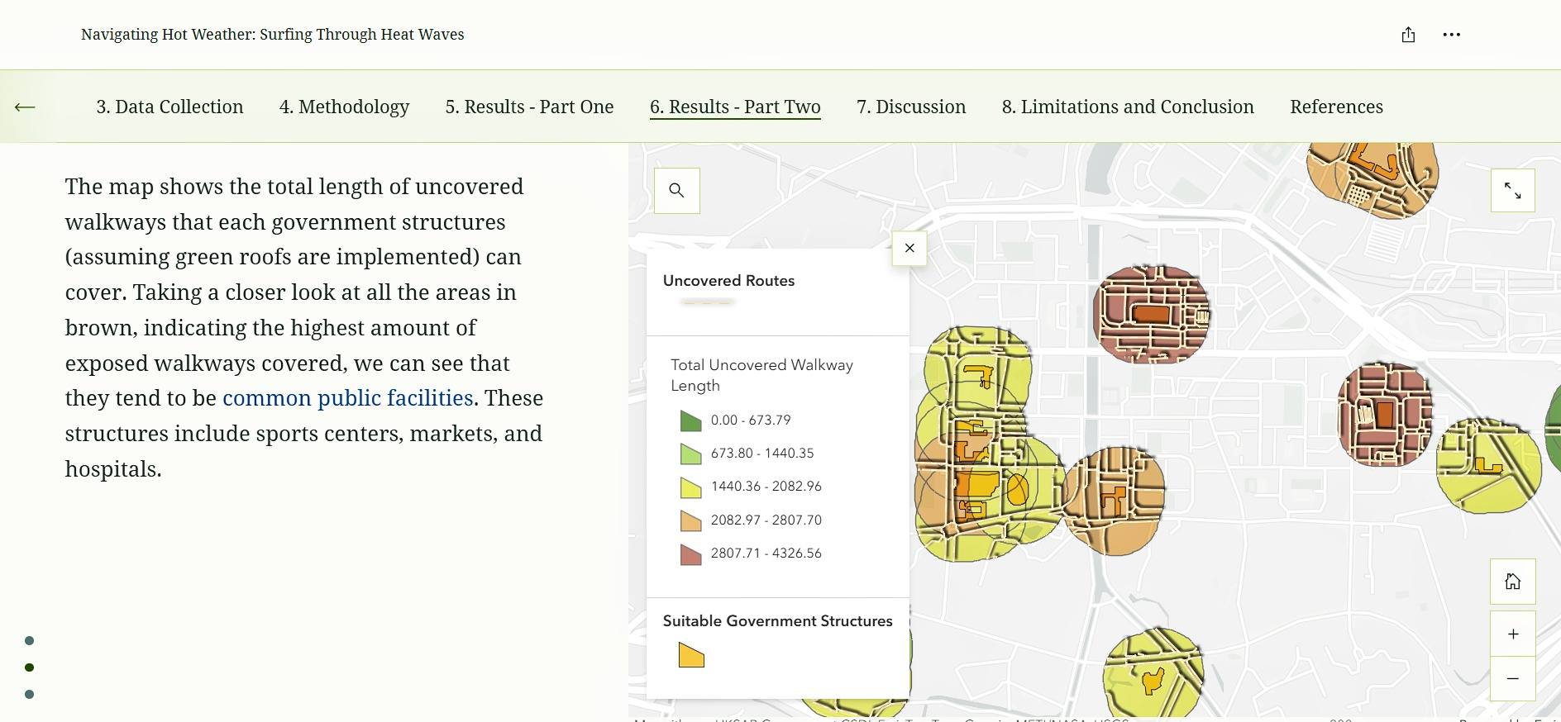Zoom in on the map
This screenshot has height=722, width=1561.
(1512, 634)
